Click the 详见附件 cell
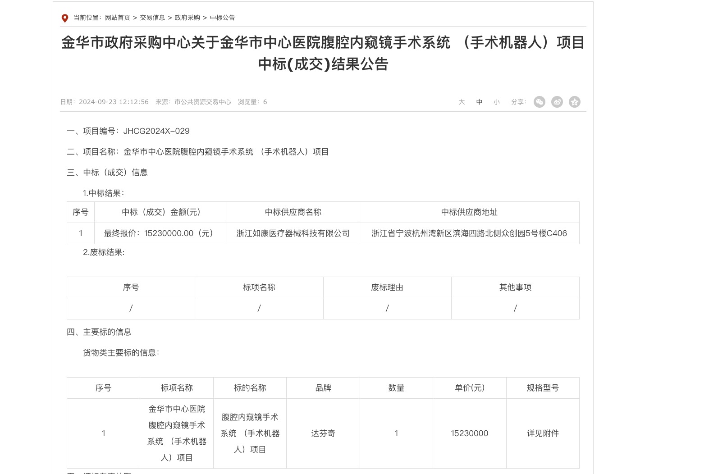The image size is (718, 474). [543, 433]
